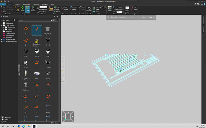Copy the selection to clipboard
The height and width of the screenshot is (128, 206).
(3, 7)
